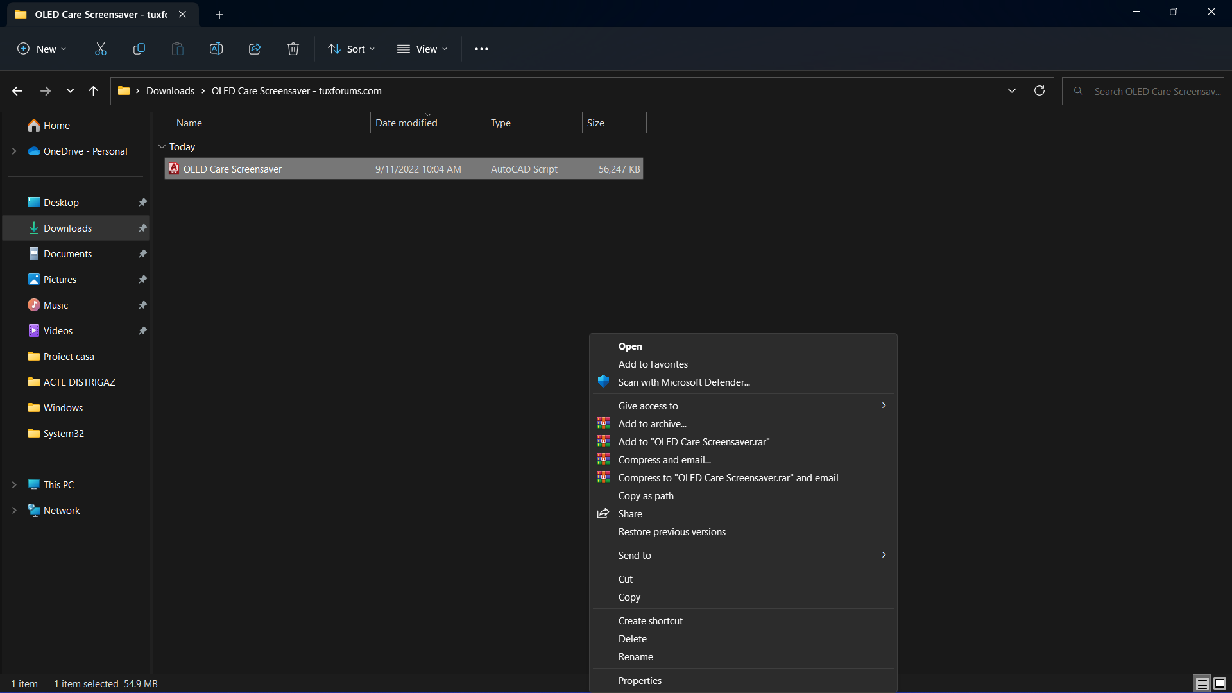Choose Restore previous versions
Screen dimensions: 1232x693
(743, 531)
